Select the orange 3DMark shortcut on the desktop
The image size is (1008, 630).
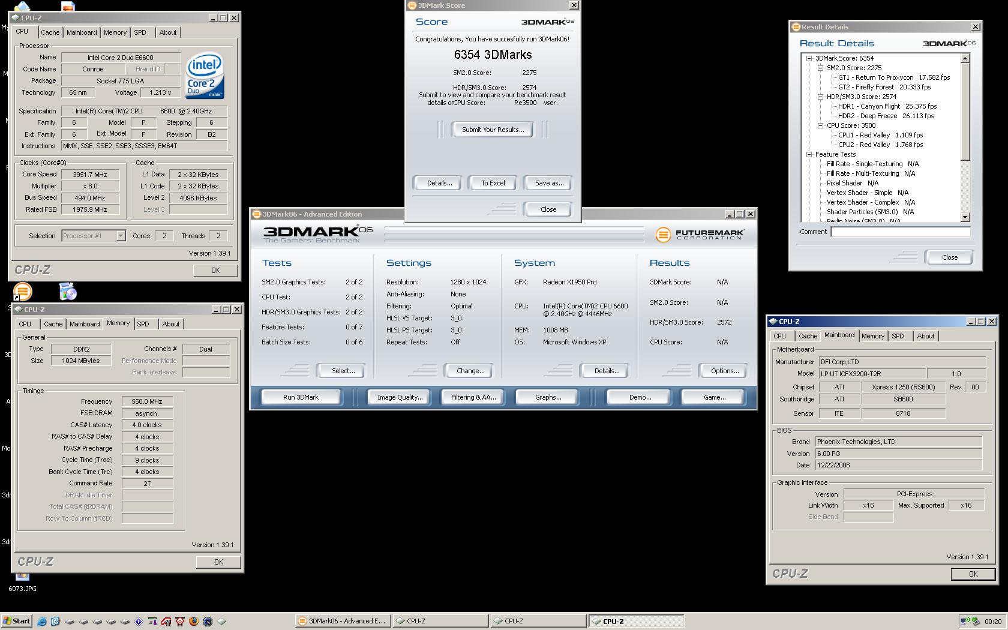pyautogui.click(x=22, y=292)
